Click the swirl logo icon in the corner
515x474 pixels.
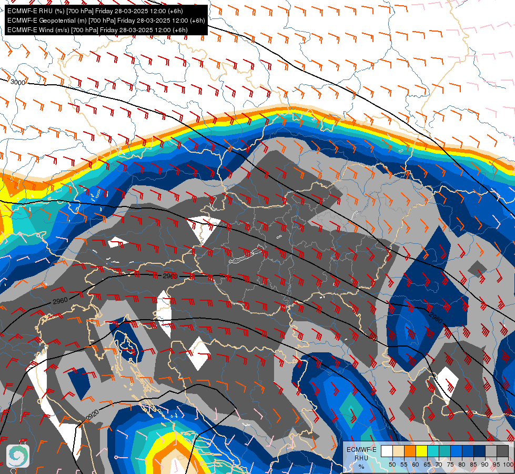coord(18,456)
